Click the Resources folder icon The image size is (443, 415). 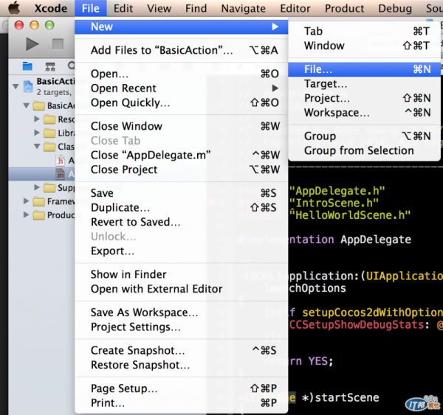(x=49, y=119)
